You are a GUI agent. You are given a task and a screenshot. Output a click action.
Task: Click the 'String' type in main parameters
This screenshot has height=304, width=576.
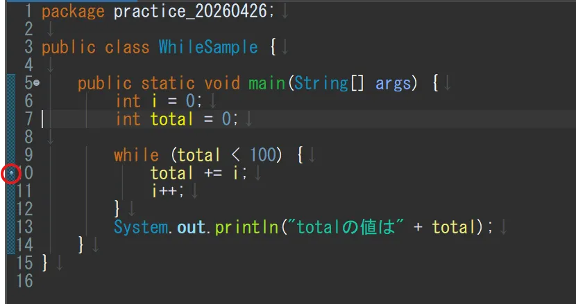321,83
